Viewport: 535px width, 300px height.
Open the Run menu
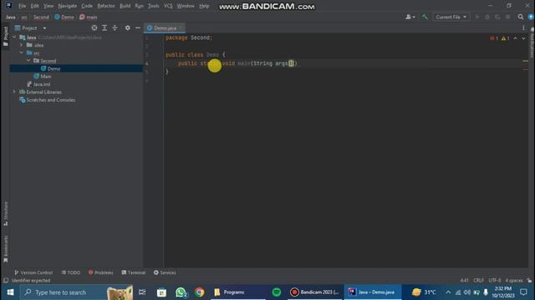(140, 6)
